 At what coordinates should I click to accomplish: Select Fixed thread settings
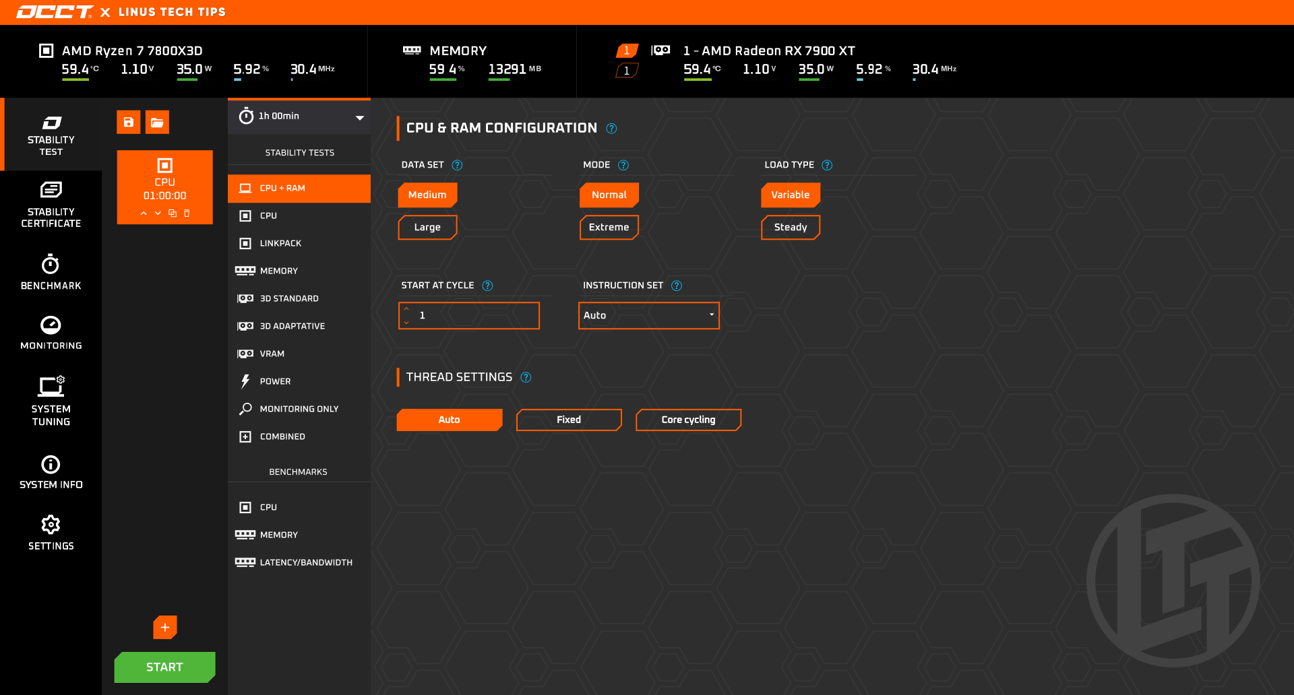click(x=569, y=420)
